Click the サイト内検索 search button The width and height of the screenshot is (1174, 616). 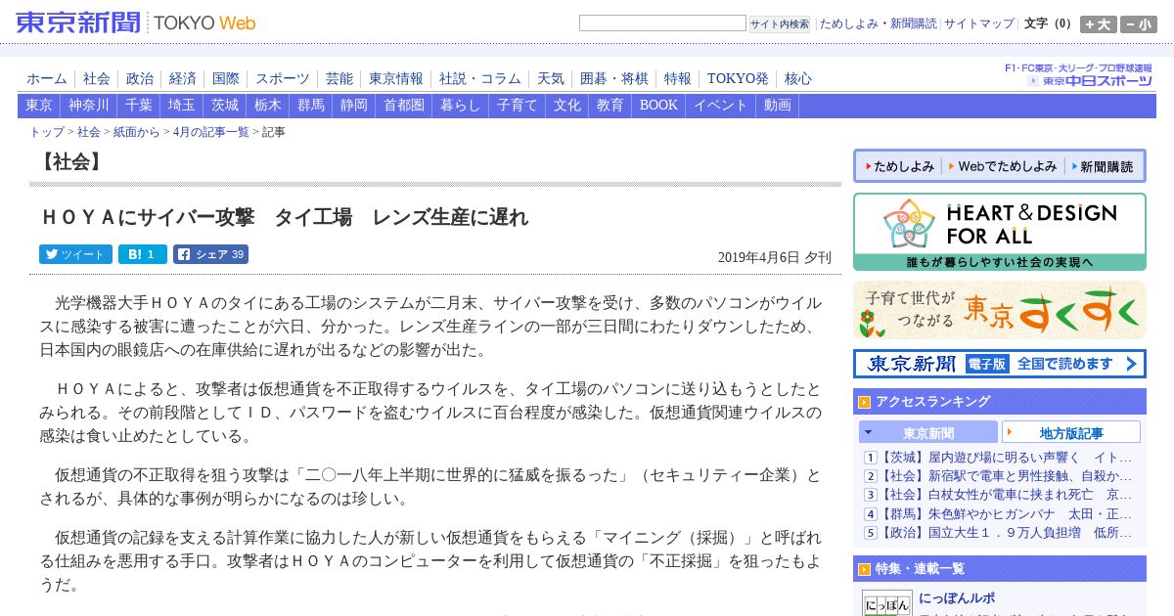click(780, 23)
